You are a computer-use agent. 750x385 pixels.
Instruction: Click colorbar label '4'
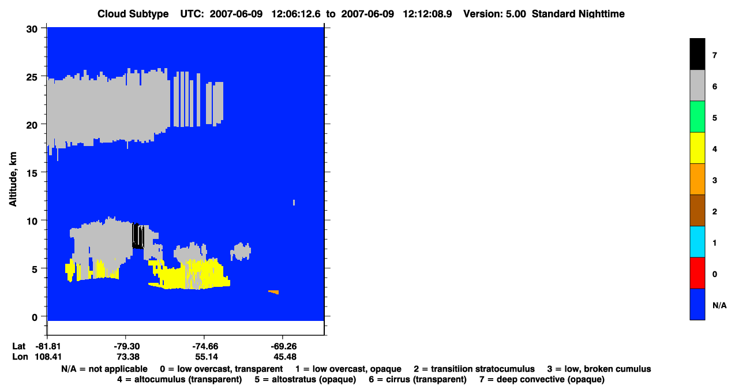click(715, 149)
